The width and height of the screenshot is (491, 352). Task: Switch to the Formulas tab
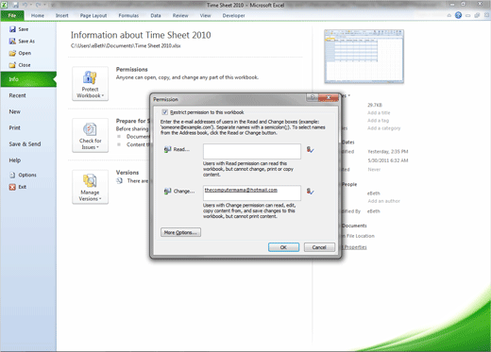tap(128, 15)
